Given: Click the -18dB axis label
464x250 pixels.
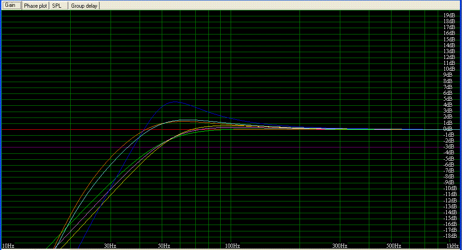Looking at the screenshot, I should (450, 236).
